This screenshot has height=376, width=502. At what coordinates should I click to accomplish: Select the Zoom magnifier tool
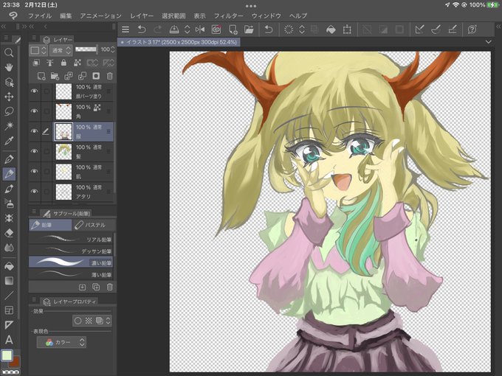click(x=9, y=52)
